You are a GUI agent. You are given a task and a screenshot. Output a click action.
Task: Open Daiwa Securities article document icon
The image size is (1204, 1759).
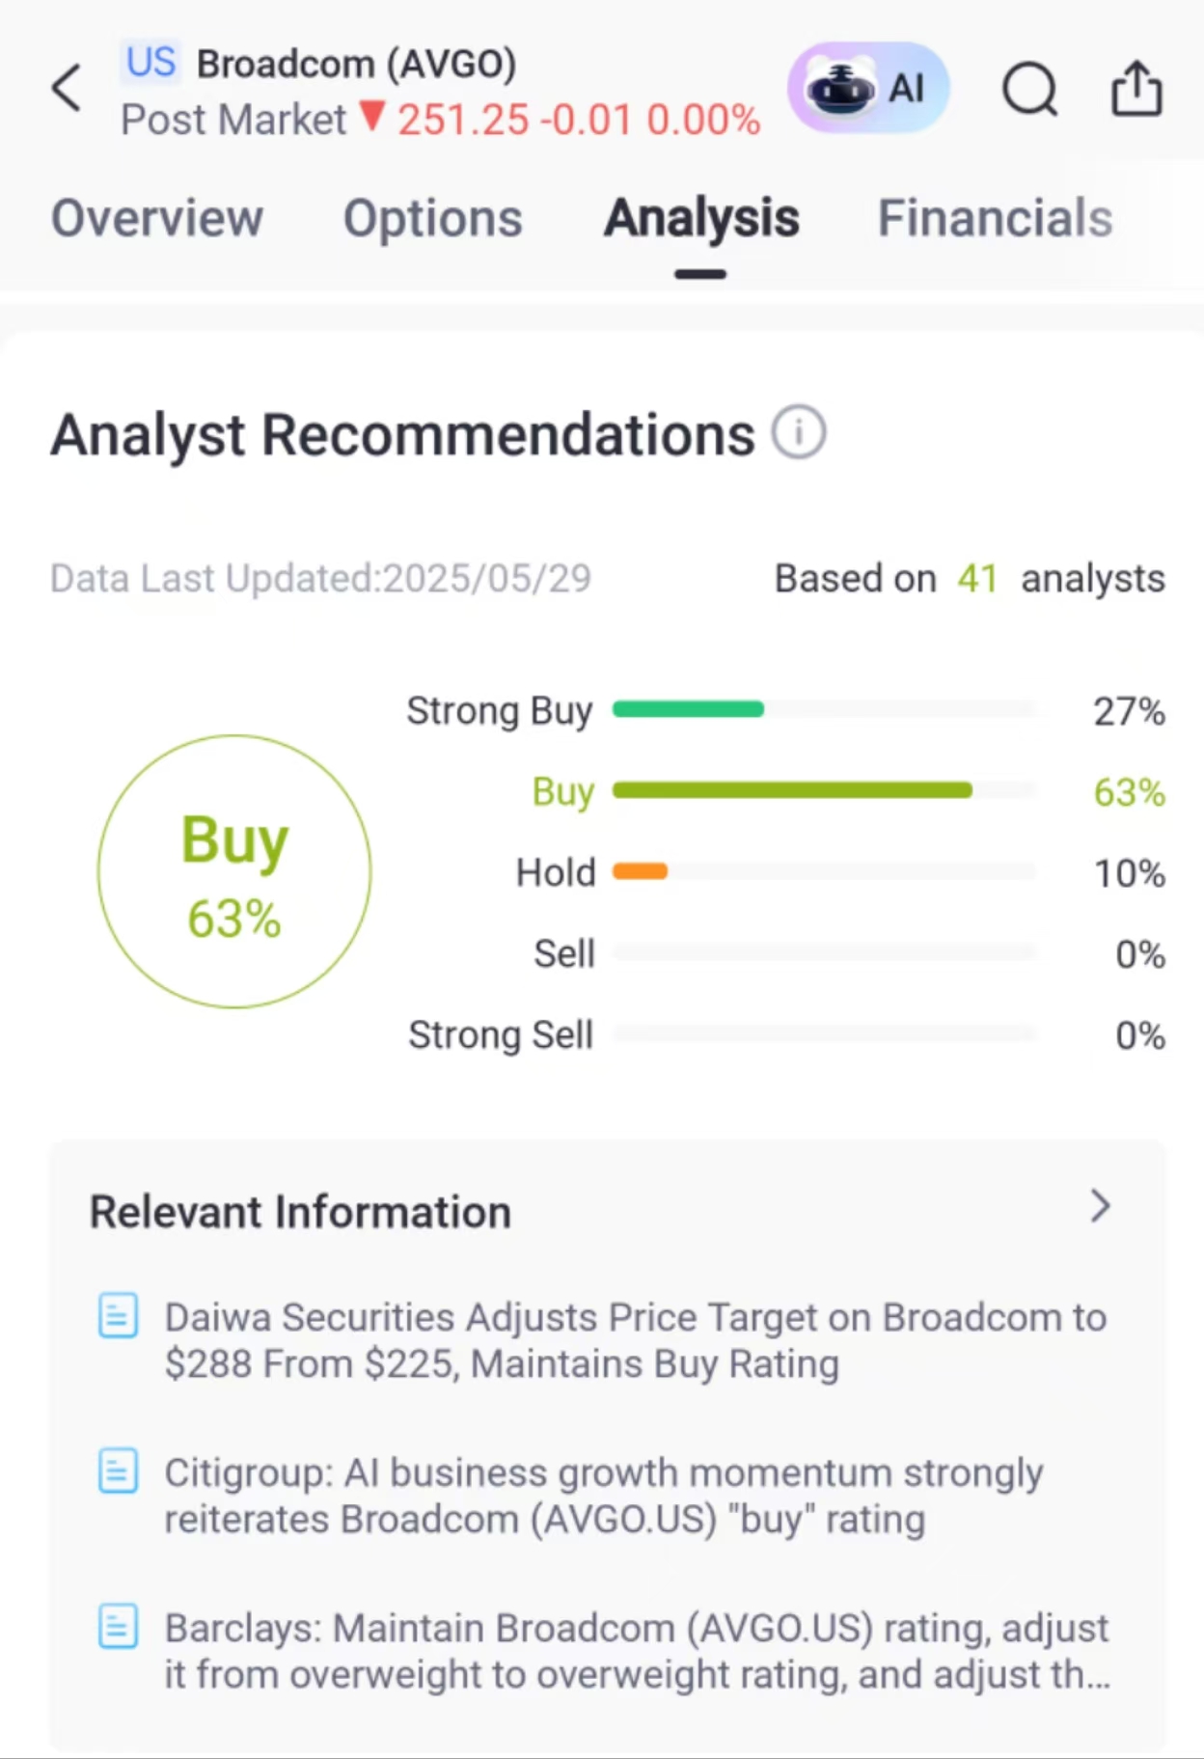coord(118,1315)
